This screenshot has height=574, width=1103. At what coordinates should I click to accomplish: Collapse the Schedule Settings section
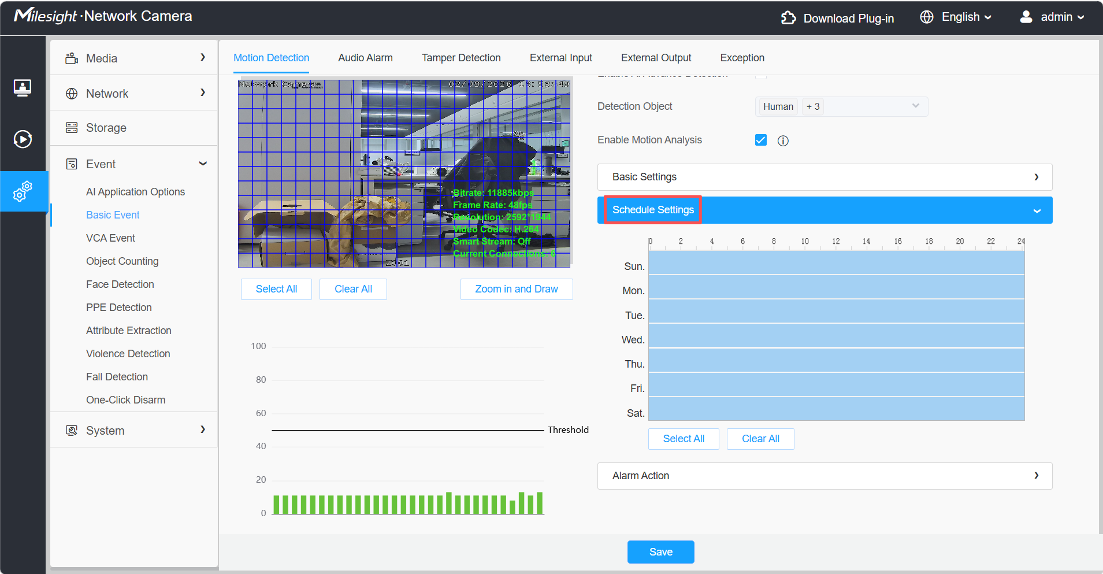(x=825, y=210)
